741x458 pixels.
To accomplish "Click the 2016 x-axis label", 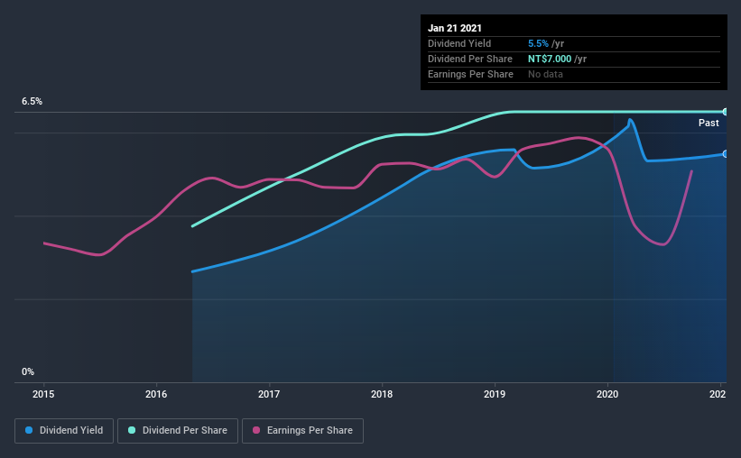I will tap(156, 394).
